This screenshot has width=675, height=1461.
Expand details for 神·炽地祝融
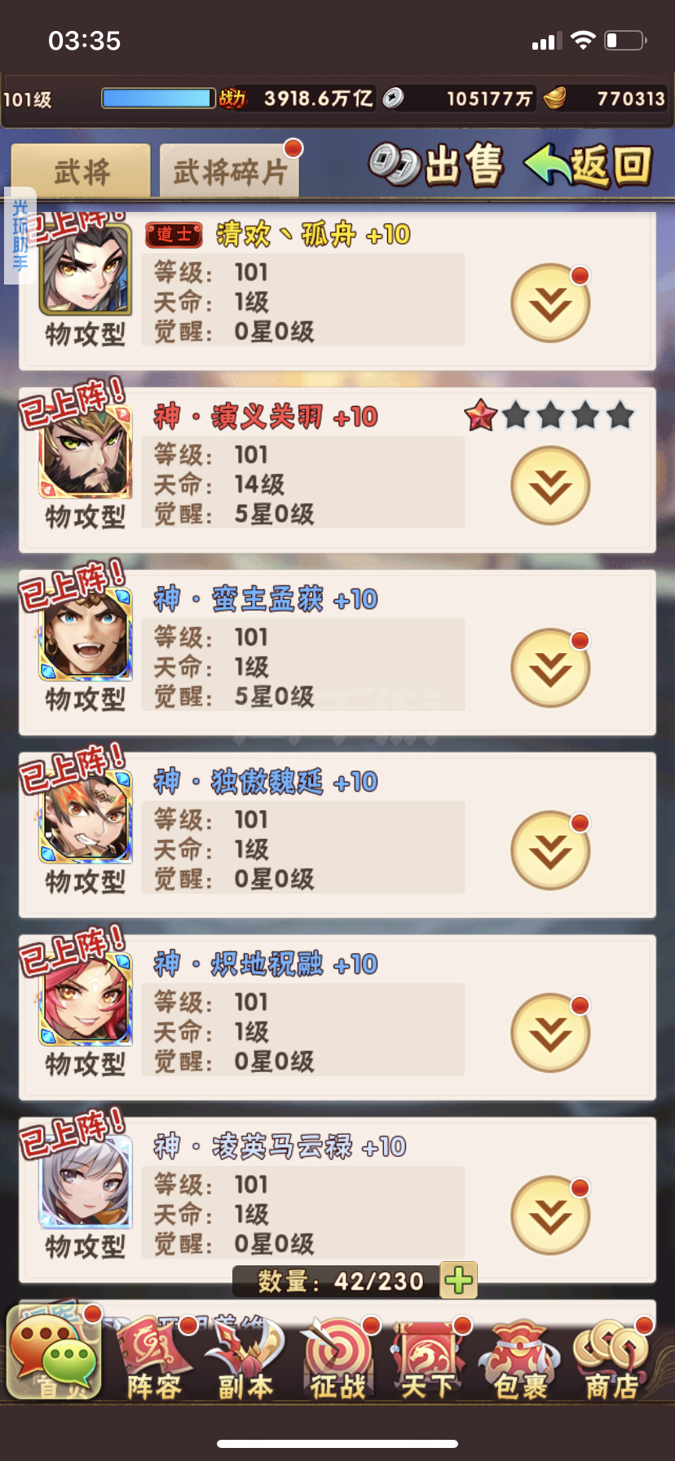pos(550,1034)
